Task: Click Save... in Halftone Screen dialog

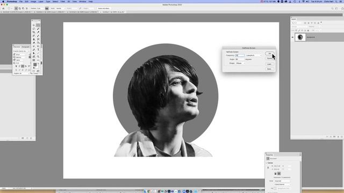Action: click(x=269, y=69)
